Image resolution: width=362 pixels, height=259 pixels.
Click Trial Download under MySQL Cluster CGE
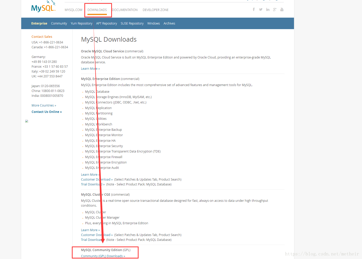pos(93,240)
